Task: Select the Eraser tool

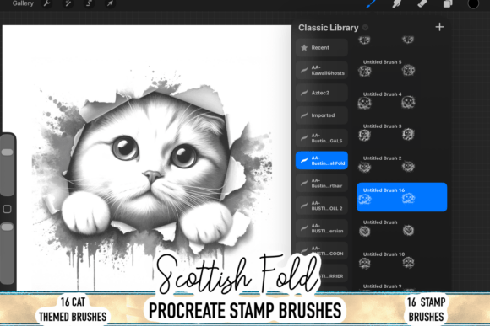Action: point(422,3)
